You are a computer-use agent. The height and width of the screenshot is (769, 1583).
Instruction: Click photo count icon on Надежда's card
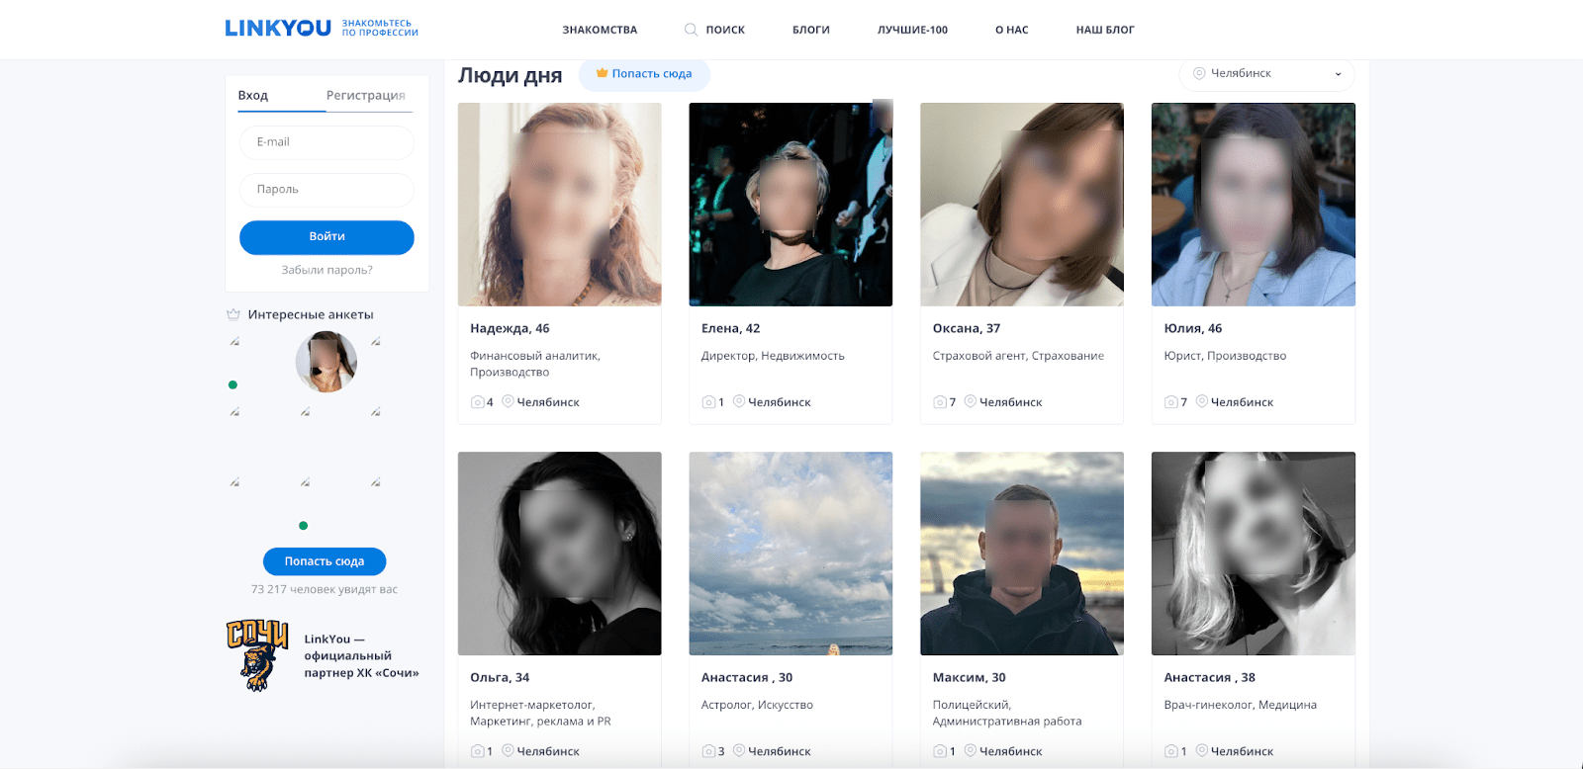coord(478,402)
